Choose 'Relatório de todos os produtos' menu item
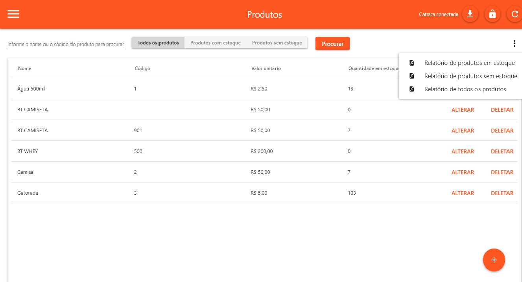The height and width of the screenshot is (282, 522). click(465, 89)
